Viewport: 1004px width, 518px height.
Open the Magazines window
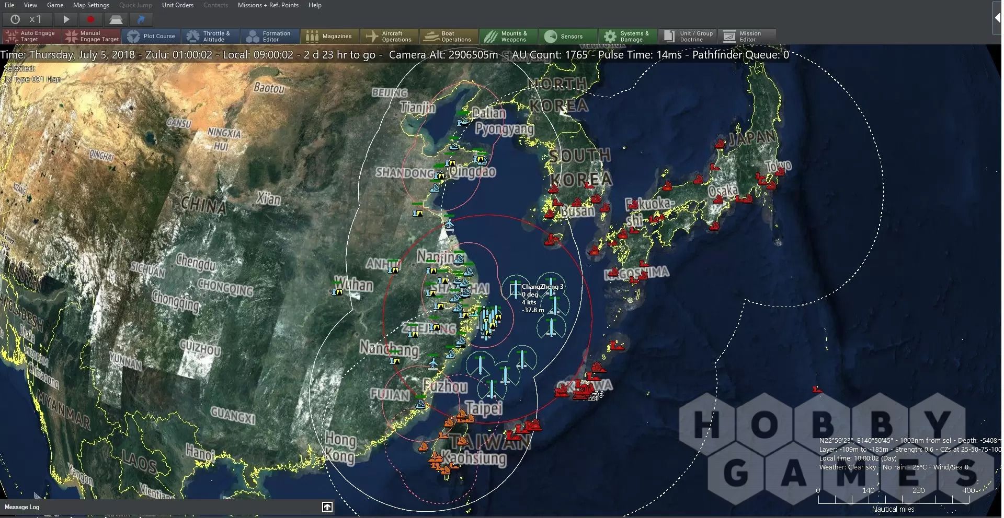tap(330, 36)
